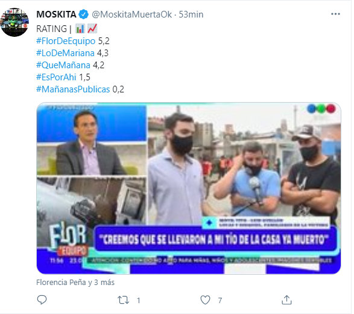Open the #QueMañana hashtag
Viewport: 354px width, 314px height.
pyautogui.click(x=63, y=65)
